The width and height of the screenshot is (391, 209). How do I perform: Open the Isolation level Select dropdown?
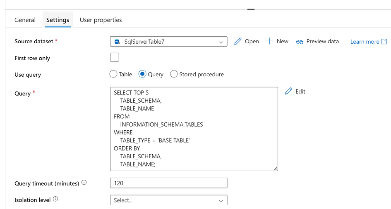coord(168,200)
